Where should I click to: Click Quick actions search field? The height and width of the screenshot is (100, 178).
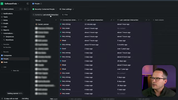click(11, 9)
